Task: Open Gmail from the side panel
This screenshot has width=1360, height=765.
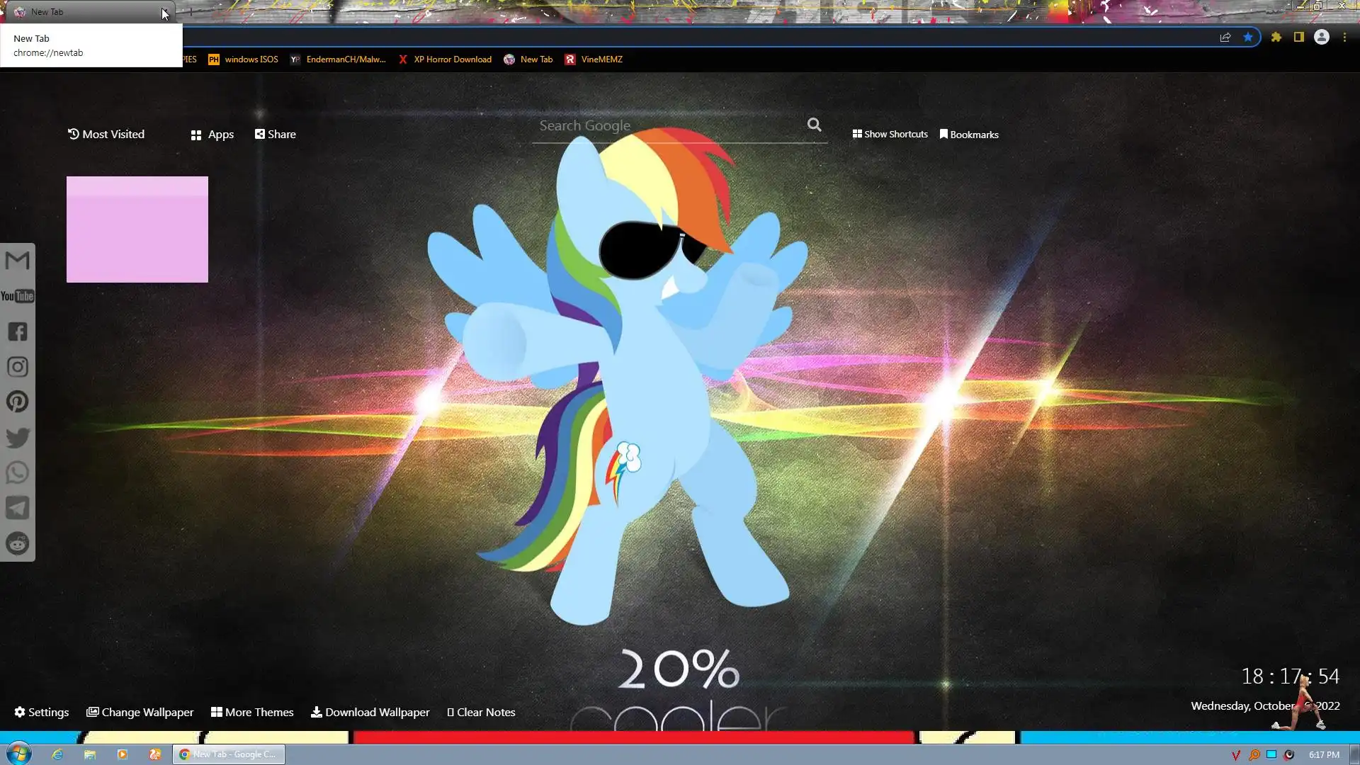Action: point(17,261)
